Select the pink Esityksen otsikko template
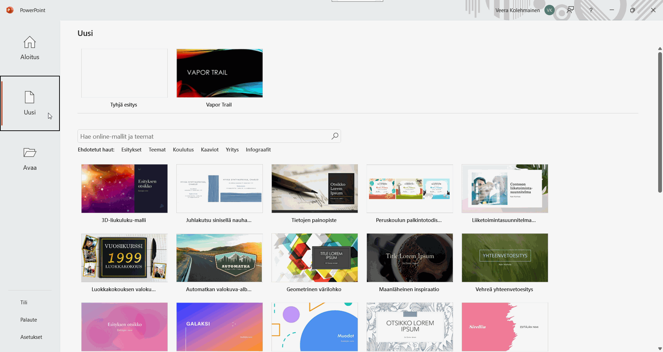Viewport: 663px width, 352px height. click(125, 327)
